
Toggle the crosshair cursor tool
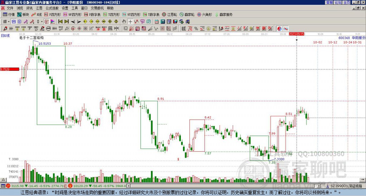pyautogui.click(x=130, y=22)
